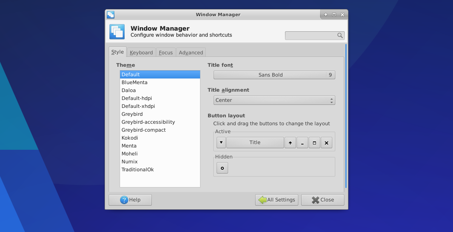Click the close button in the Active layout

(326, 143)
